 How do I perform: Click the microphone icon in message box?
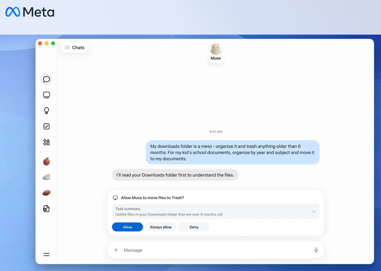pos(316,250)
